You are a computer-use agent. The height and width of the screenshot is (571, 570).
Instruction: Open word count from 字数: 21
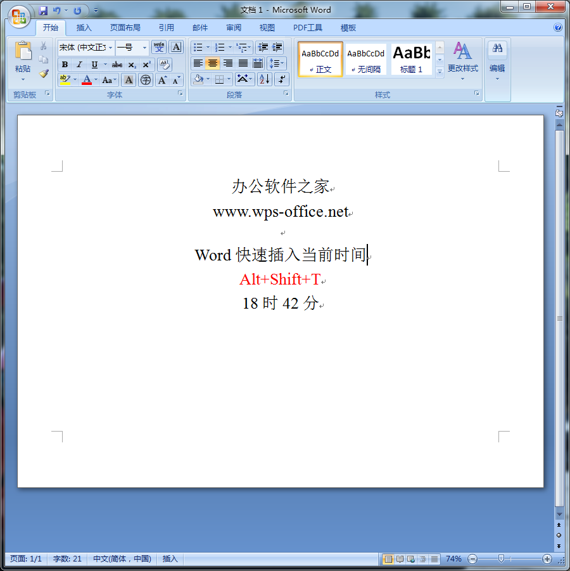[67, 558]
